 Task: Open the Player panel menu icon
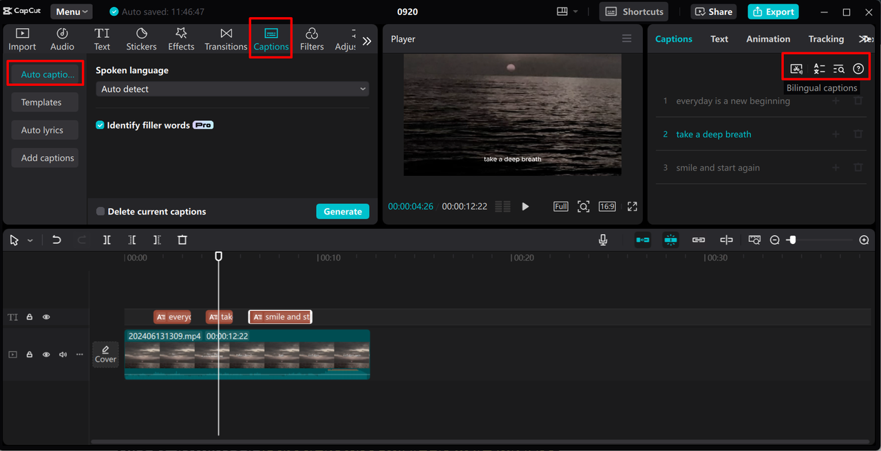click(x=627, y=39)
